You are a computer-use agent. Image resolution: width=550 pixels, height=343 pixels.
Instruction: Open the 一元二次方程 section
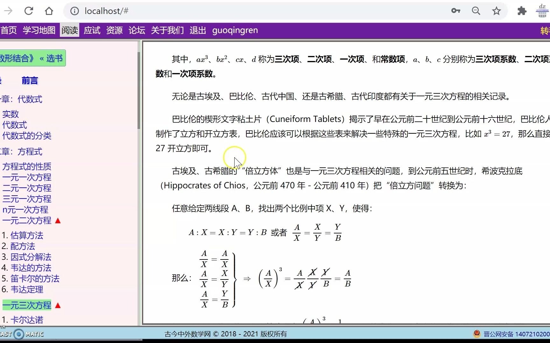[27, 220]
